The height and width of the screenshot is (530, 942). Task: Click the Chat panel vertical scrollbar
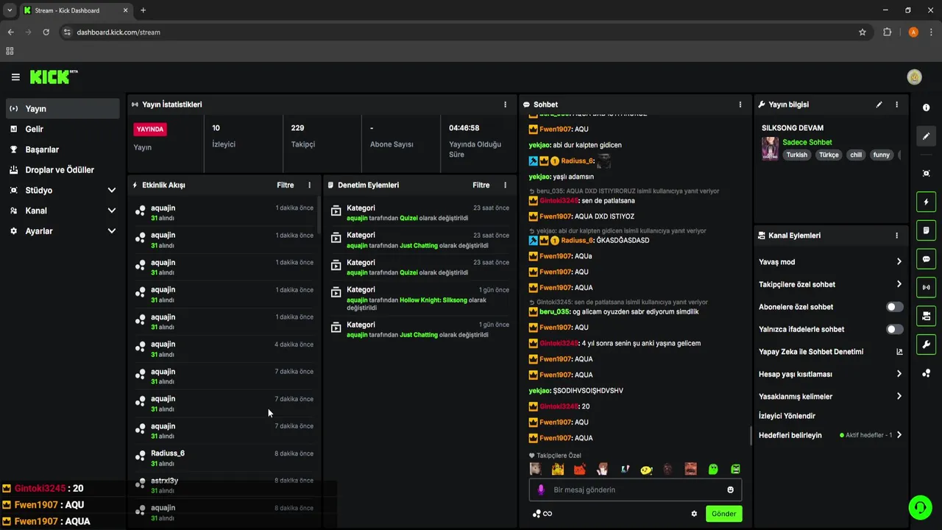750,435
